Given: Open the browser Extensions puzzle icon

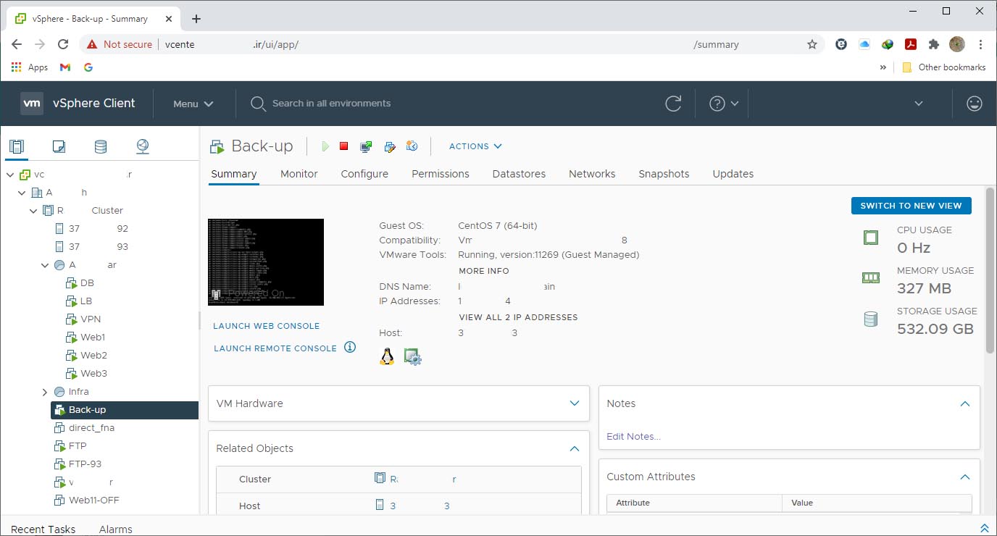Looking at the screenshot, I should (x=934, y=44).
